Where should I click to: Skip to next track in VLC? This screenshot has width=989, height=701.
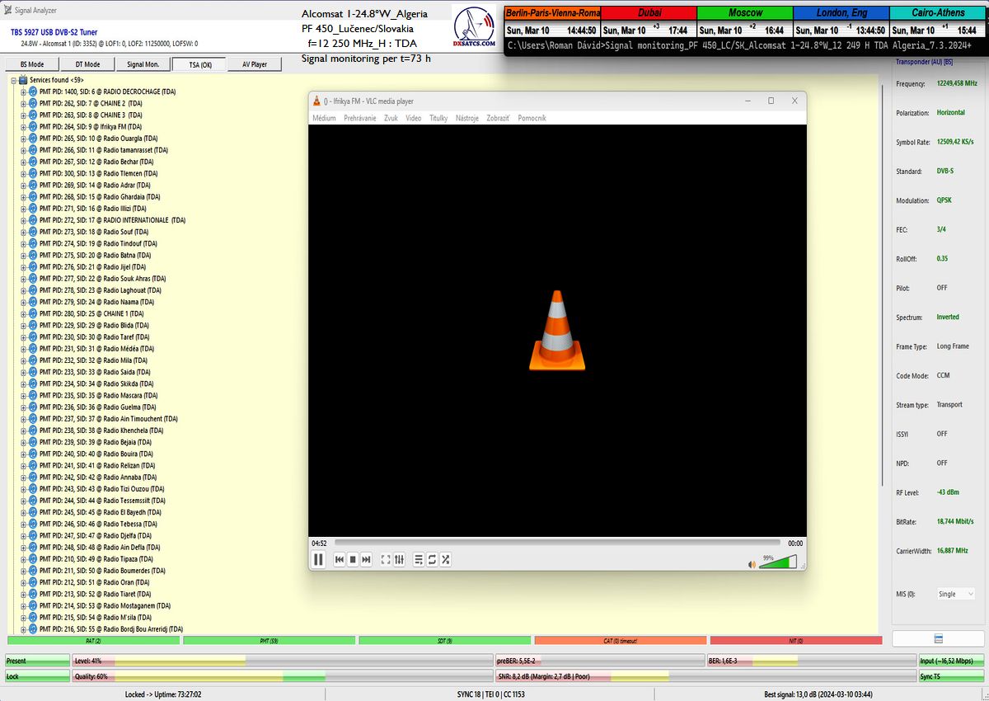pos(366,559)
